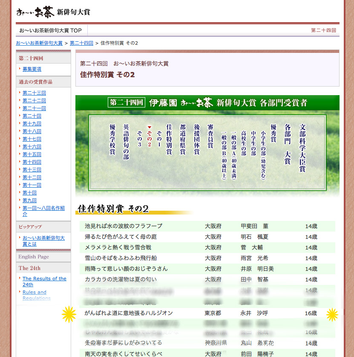Image resolution: width=354 pixels, height=357 pixels.
Task: Click the haiku 帰るたび色がふえてく母の庭
Action: pos(121,237)
